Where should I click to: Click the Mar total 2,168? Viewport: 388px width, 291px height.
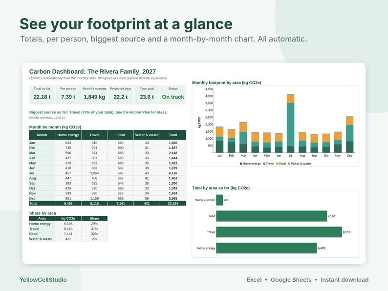(173, 153)
